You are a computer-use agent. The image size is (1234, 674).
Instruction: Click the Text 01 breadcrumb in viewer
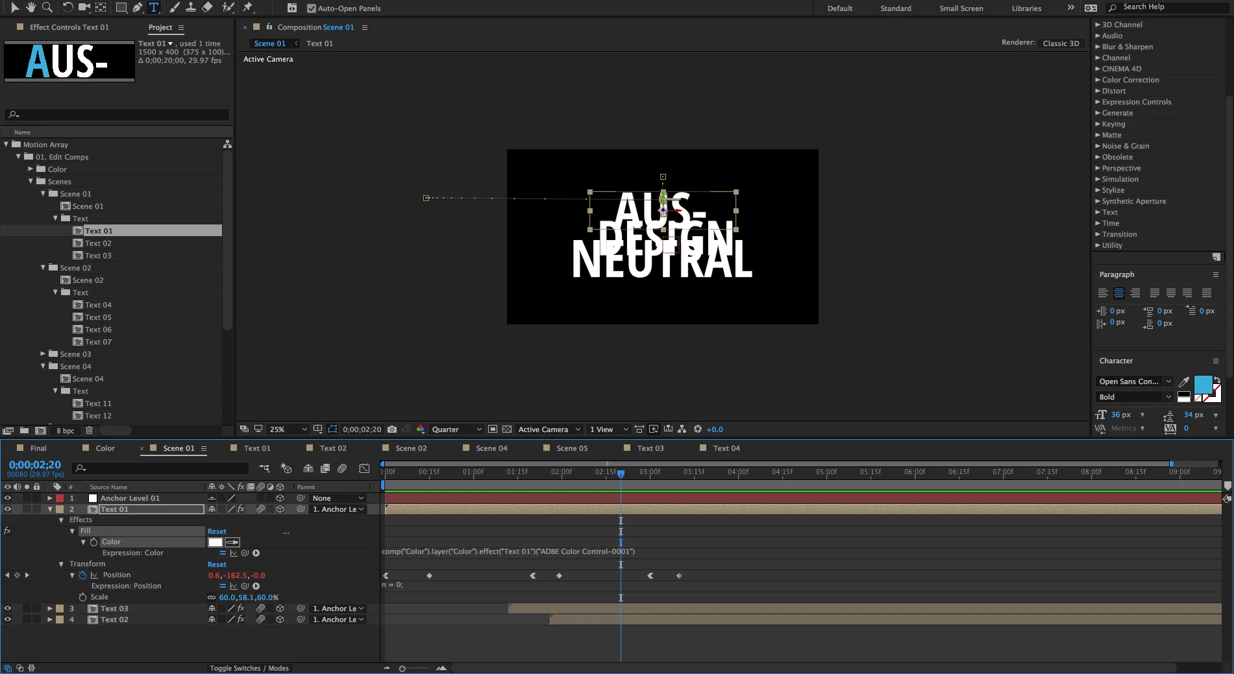(x=319, y=43)
